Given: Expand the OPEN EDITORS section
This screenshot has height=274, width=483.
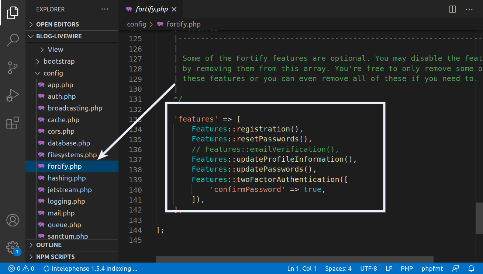Looking at the screenshot, I should tap(57, 24).
